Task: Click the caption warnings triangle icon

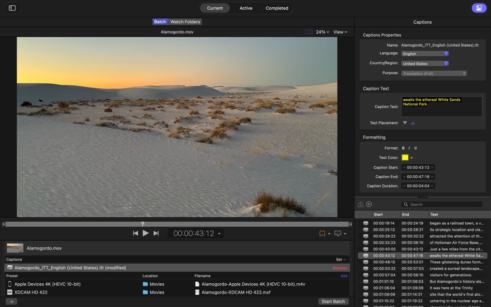Action: pyautogui.click(x=361, y=205)
